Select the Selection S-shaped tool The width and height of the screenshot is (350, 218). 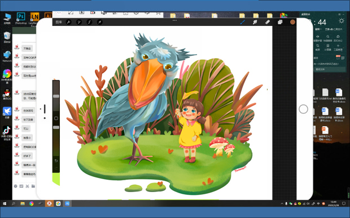pos(89,22)
